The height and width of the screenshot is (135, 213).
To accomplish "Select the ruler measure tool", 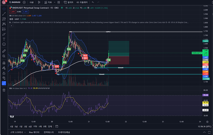I will pos(4,51).
